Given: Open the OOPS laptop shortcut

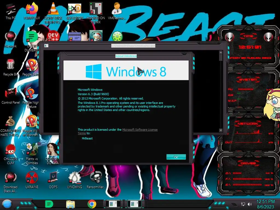Looking at the screenshot, I should point(53,180).
